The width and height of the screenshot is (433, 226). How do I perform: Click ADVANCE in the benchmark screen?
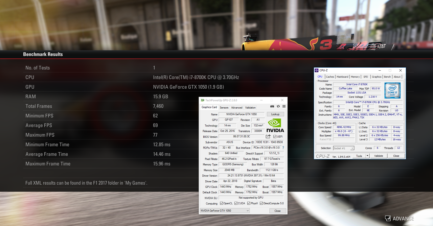pos(403,219)
